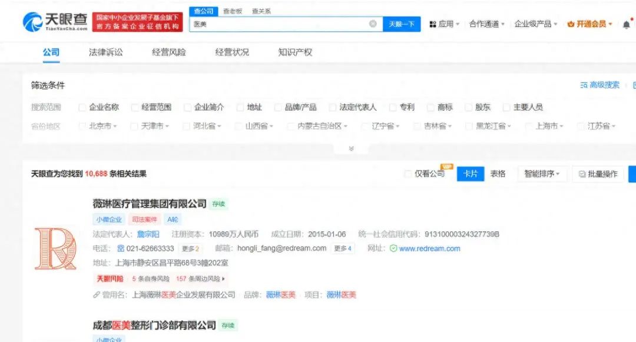This screenshot has width=636, height=342.
Task: Enable the 仅看公司 checkbox
Action: tap(409, 174)
